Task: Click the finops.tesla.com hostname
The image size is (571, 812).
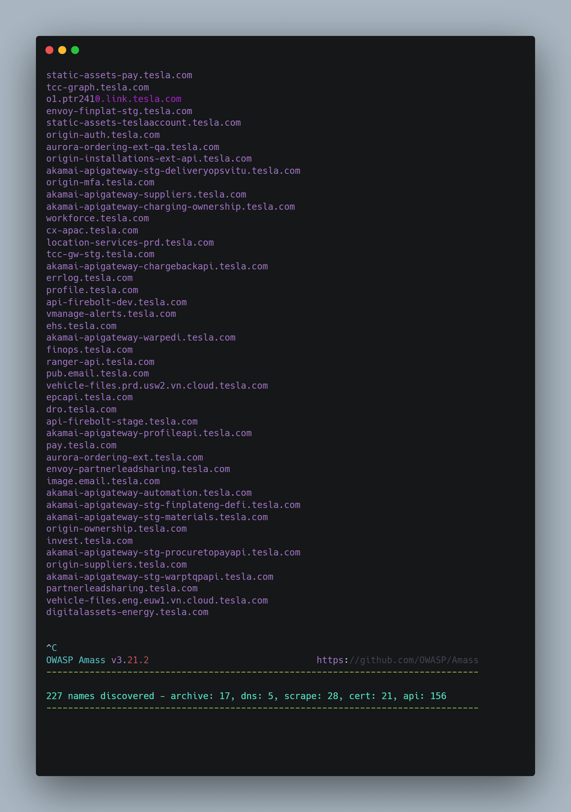Action: coord(89,350)
